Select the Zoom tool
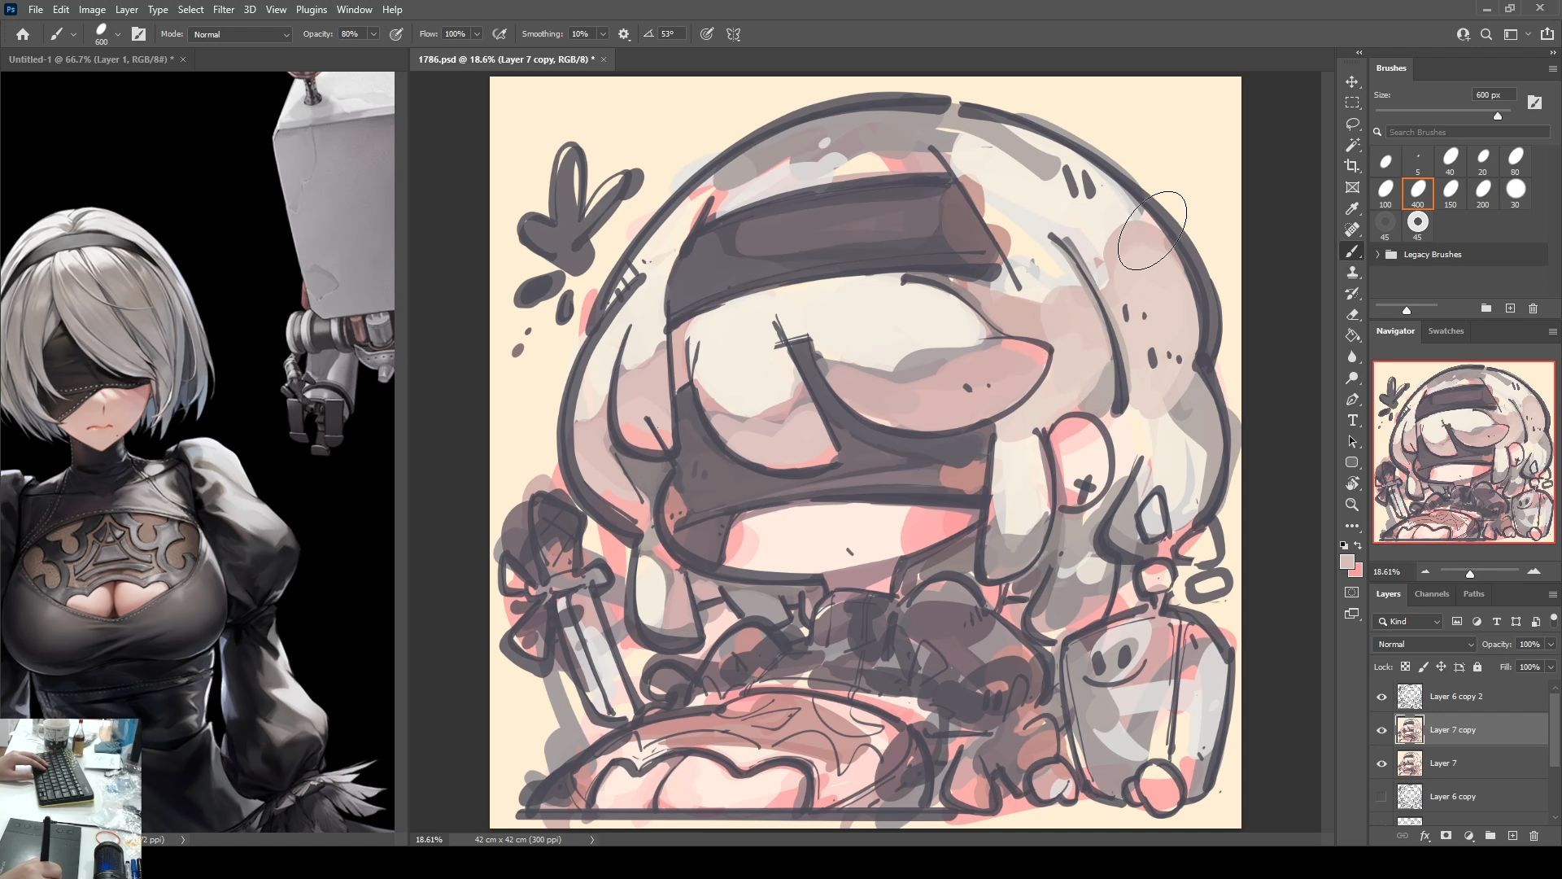This screenshot has height=879, width=1562. click(1352, 505)
